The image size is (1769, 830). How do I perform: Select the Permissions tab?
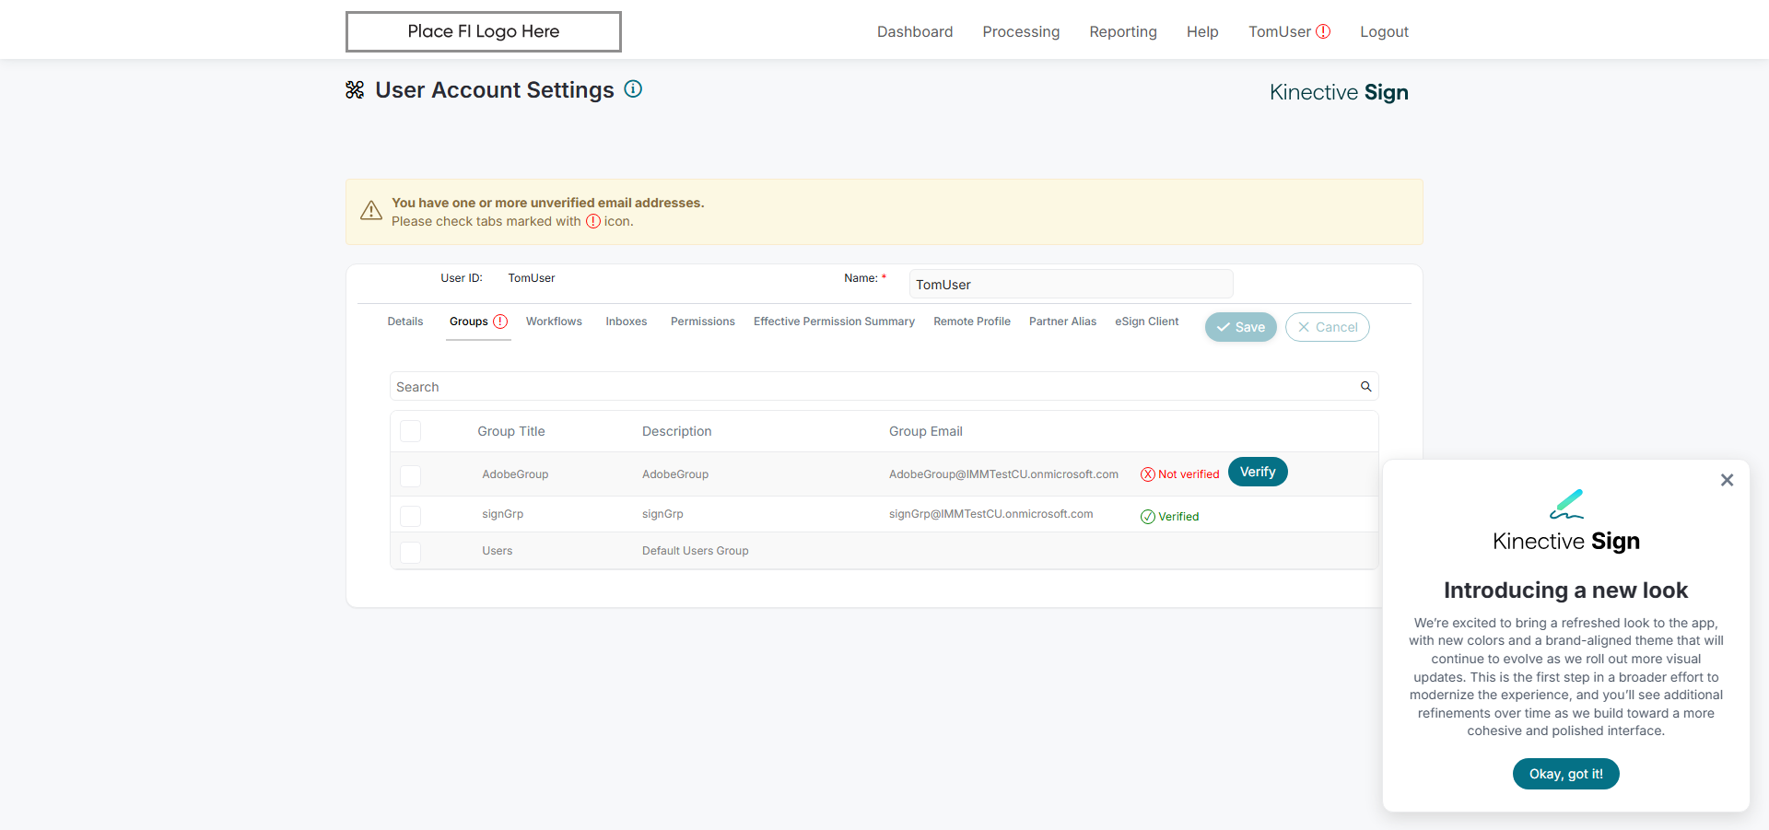[x=703, y=321]
